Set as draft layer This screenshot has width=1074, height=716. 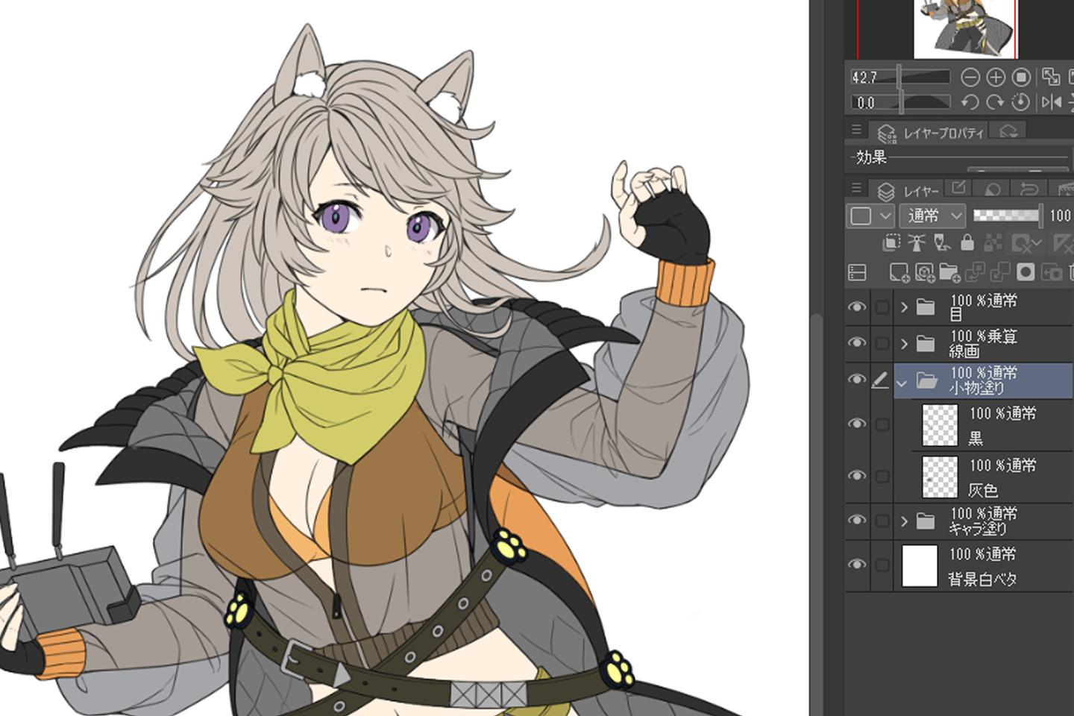coord(942,242)
